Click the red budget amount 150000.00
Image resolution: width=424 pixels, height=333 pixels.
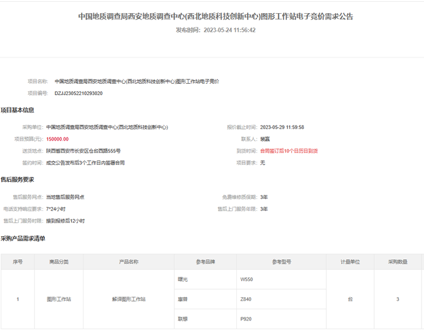click(x=57, y=139)
